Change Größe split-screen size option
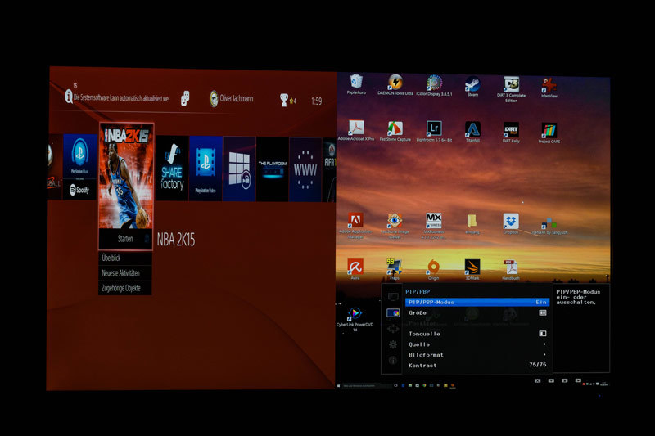Image resolution: width=655 pixels, height=436 pixels. (x=477, y=313)
